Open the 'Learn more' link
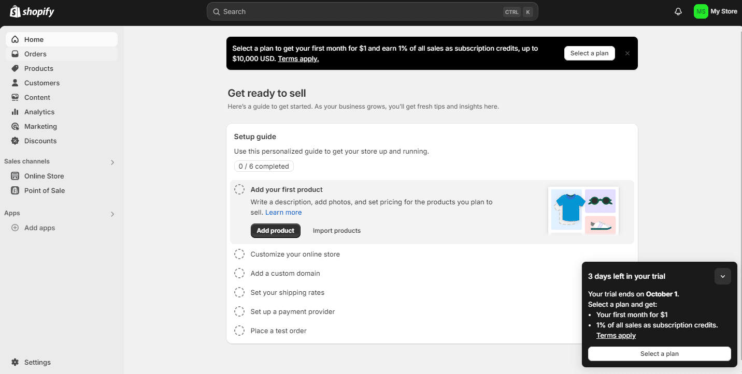The image size is (742, 374). [x=283, y=213]
